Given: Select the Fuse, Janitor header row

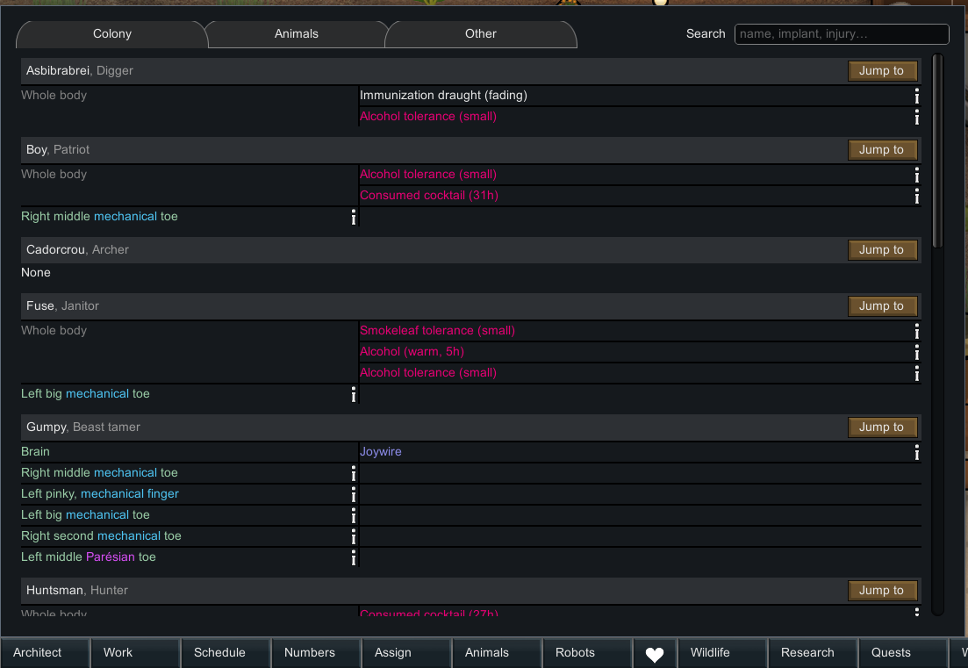Looking at the screenshot, I should [x=470, y=306].
